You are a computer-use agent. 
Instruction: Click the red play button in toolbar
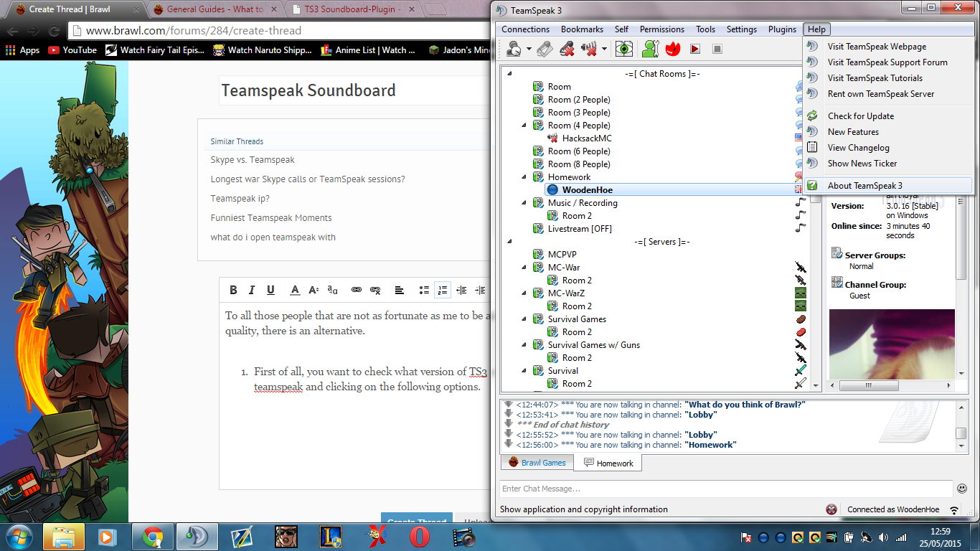694,49
